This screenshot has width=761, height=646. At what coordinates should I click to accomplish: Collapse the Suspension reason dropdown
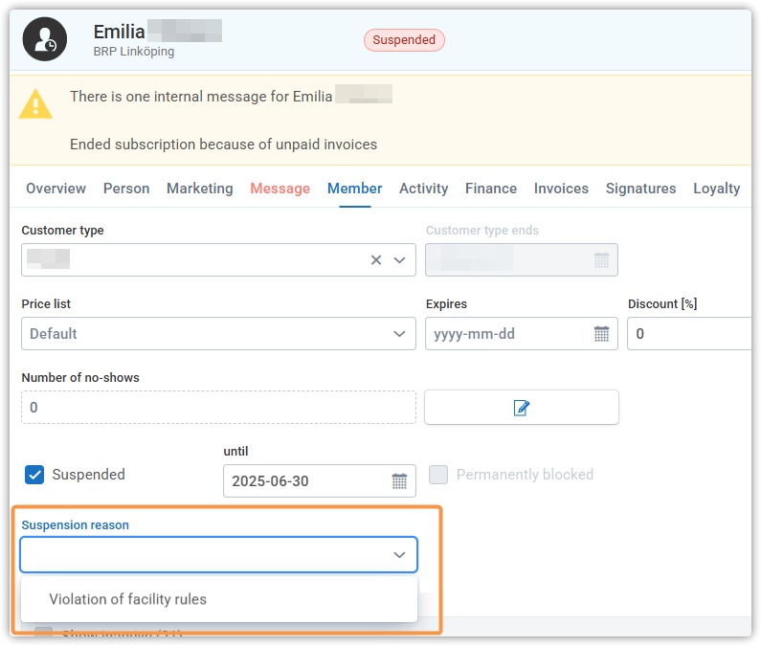pos(399,555)
